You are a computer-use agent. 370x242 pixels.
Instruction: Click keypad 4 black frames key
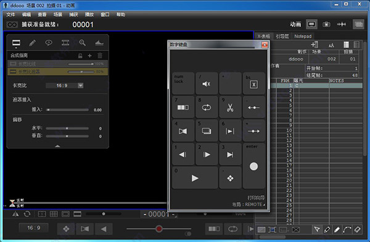(183, 131)
